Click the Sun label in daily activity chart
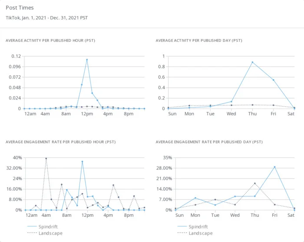The image size is (304, 242). click(172, 114)
